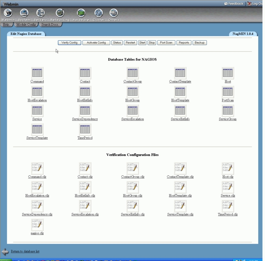Open the Module Config tab
The width and height of the screenshot is (265, 261).
pyautogui.click(x=26, y=25)
